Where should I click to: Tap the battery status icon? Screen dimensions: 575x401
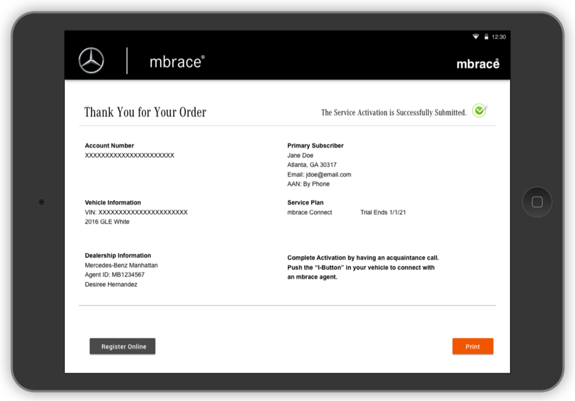tap(486, 37)
